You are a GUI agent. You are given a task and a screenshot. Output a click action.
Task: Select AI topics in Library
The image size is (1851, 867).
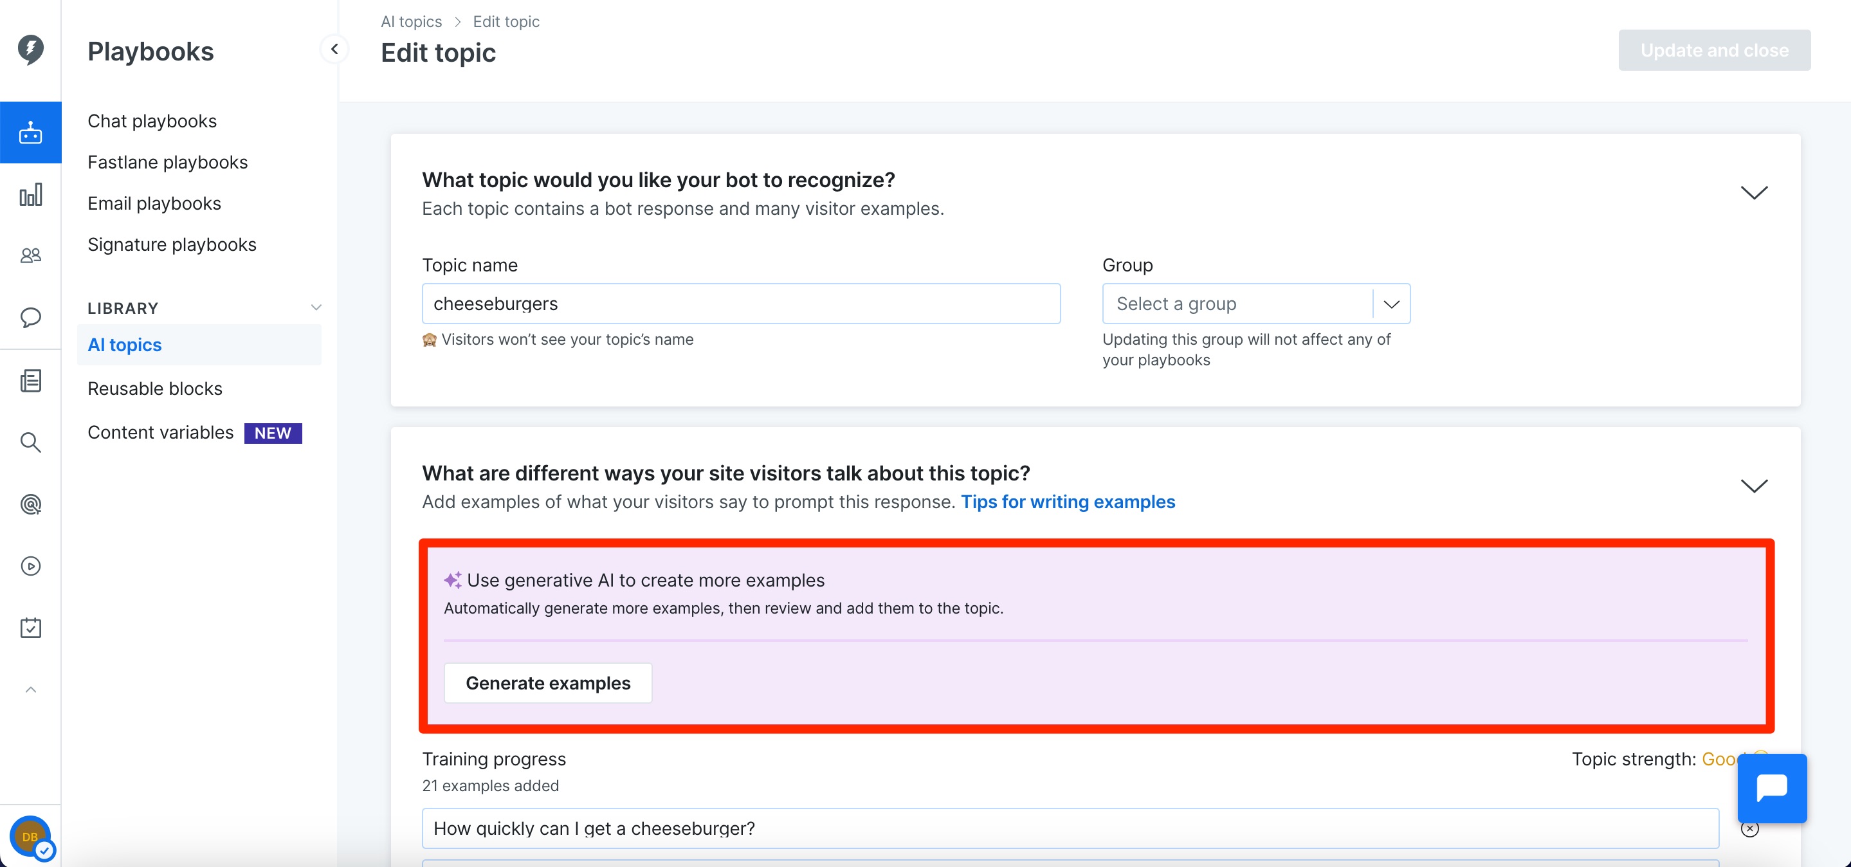[199, 345]
